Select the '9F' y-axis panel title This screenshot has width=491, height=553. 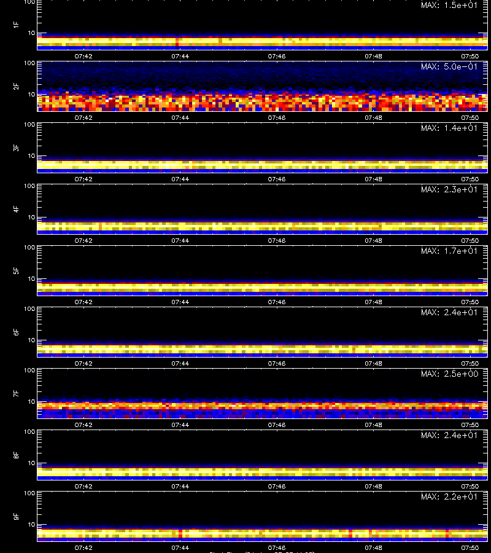pos(16,516)
